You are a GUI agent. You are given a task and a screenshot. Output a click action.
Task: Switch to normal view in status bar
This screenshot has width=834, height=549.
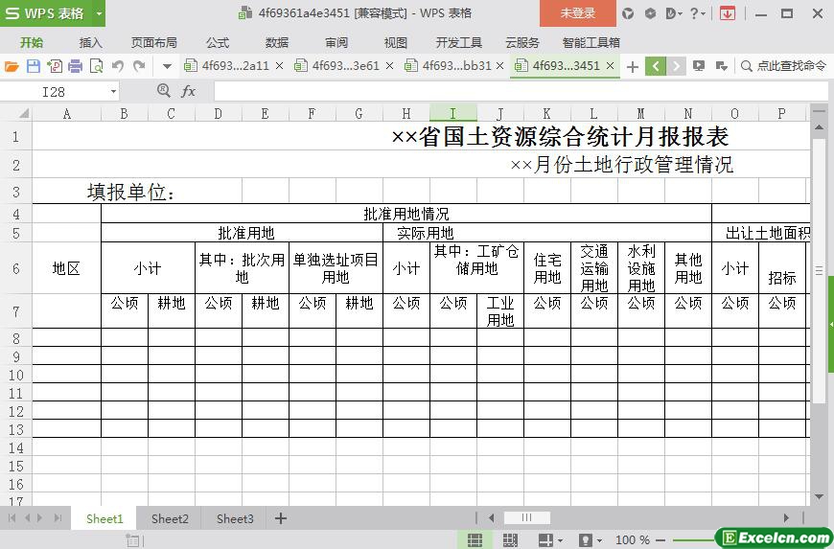click(475, 540)
